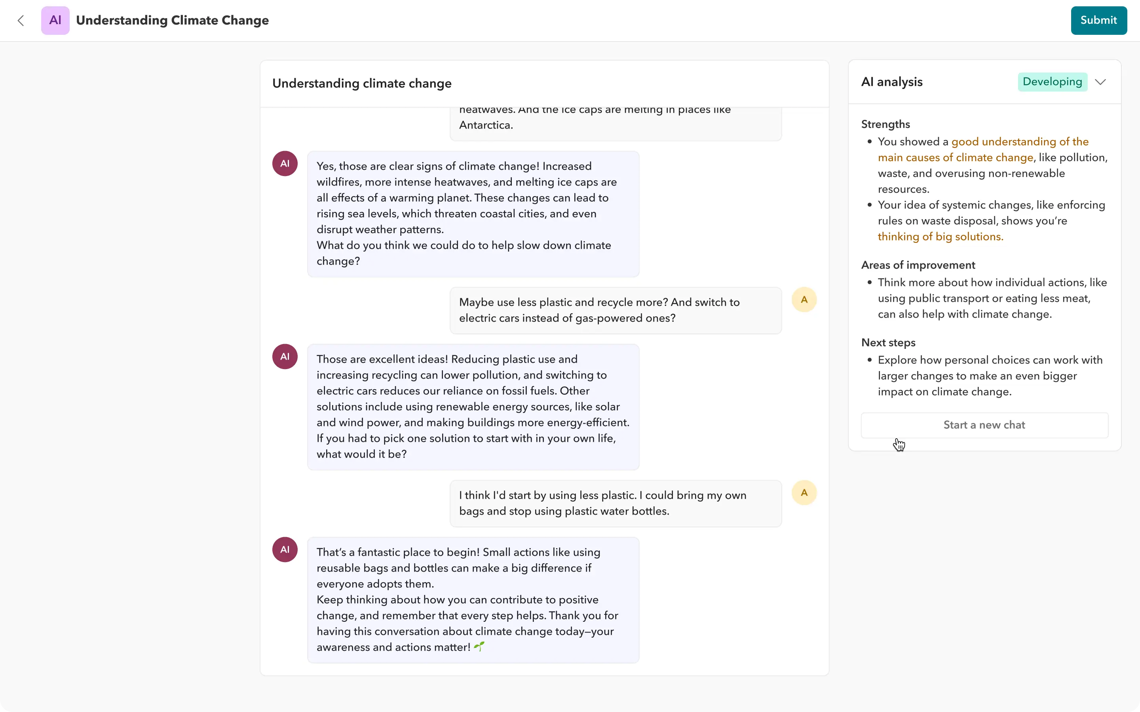
Task: Click user avatar beside electric cars message
Action: point(804,299)
